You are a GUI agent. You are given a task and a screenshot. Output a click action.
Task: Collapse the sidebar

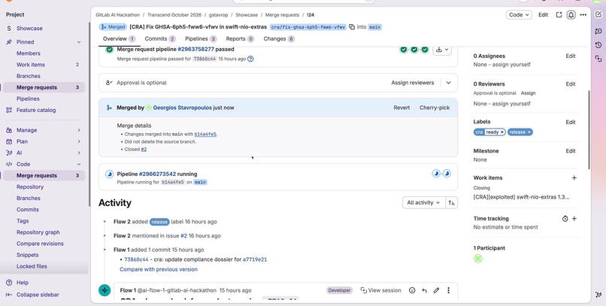point(38,295)
